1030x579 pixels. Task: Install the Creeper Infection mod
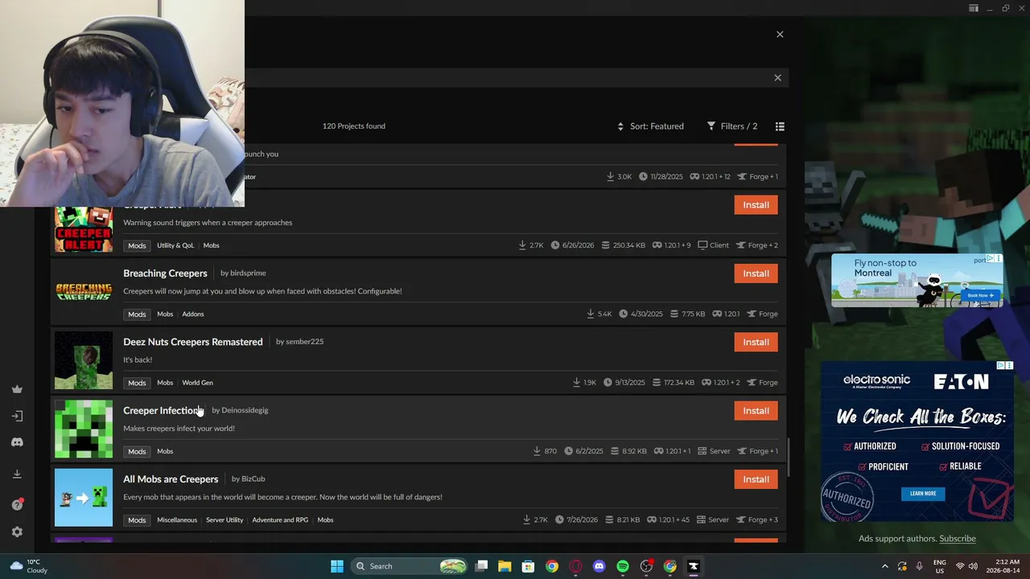pos(756,411)
